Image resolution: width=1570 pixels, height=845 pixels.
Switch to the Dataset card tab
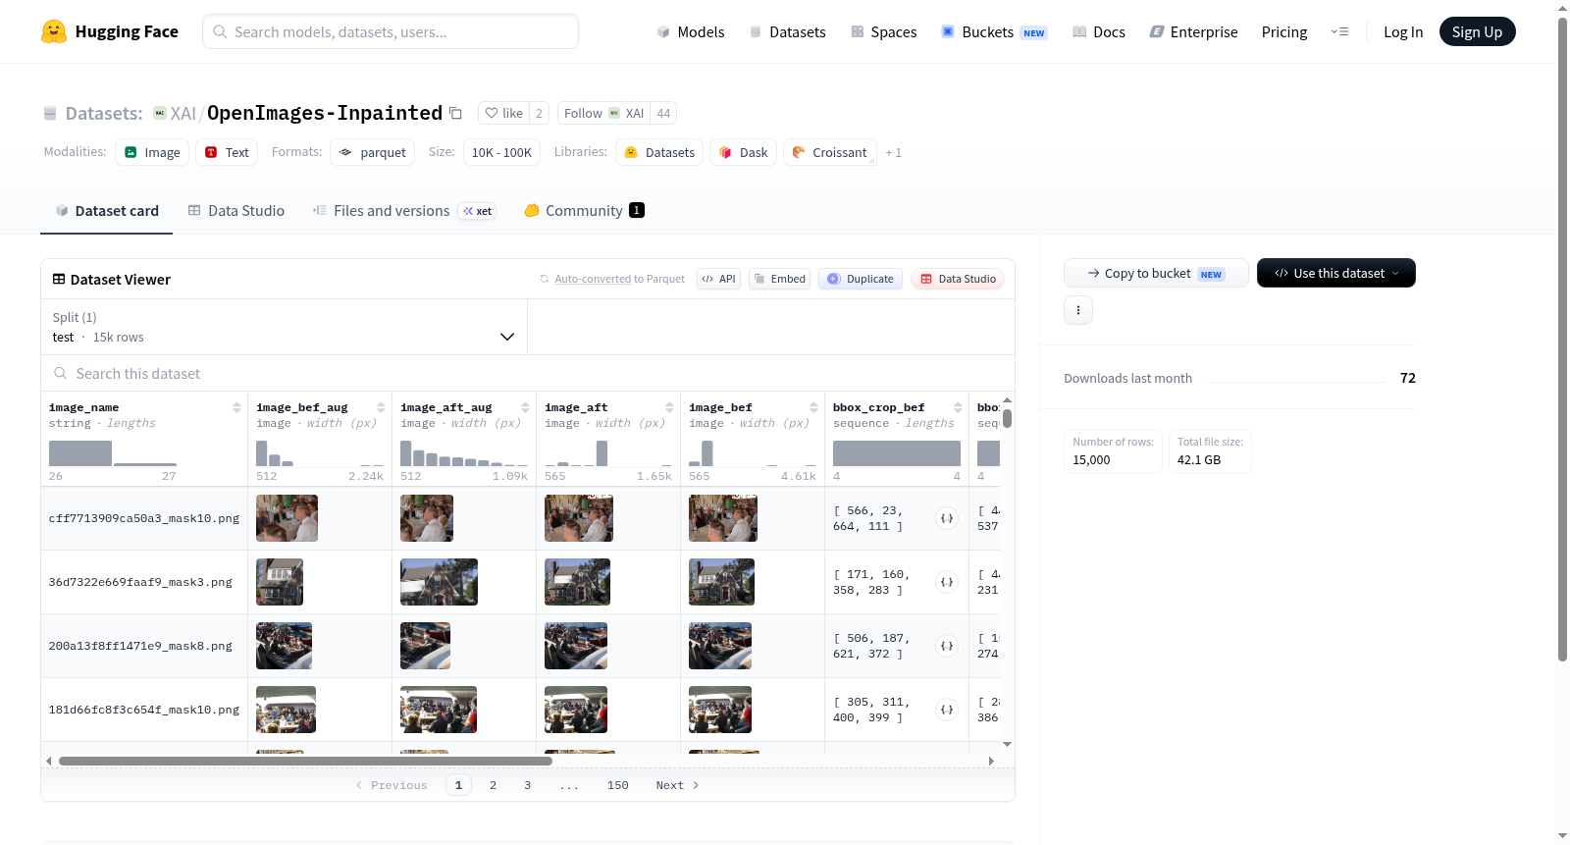107,210
